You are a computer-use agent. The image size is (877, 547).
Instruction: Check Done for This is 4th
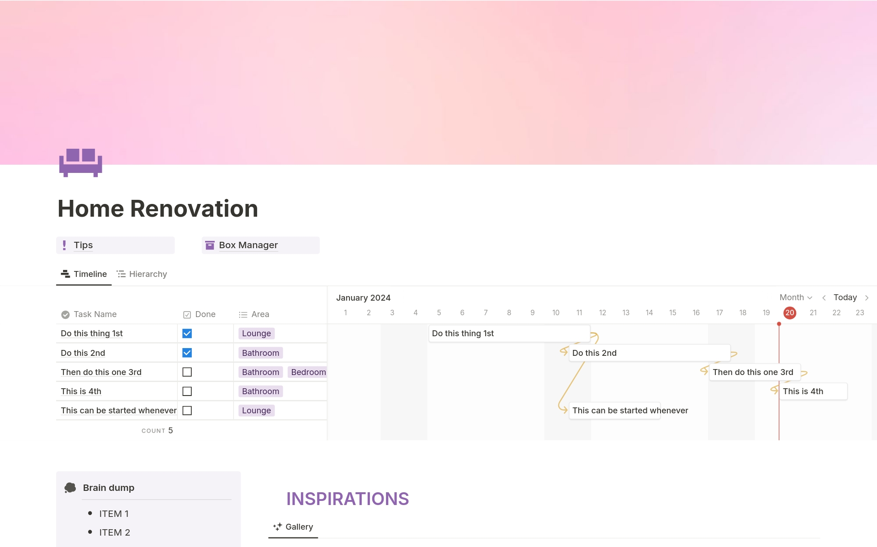pyautogui.click(x=187, y=391)
